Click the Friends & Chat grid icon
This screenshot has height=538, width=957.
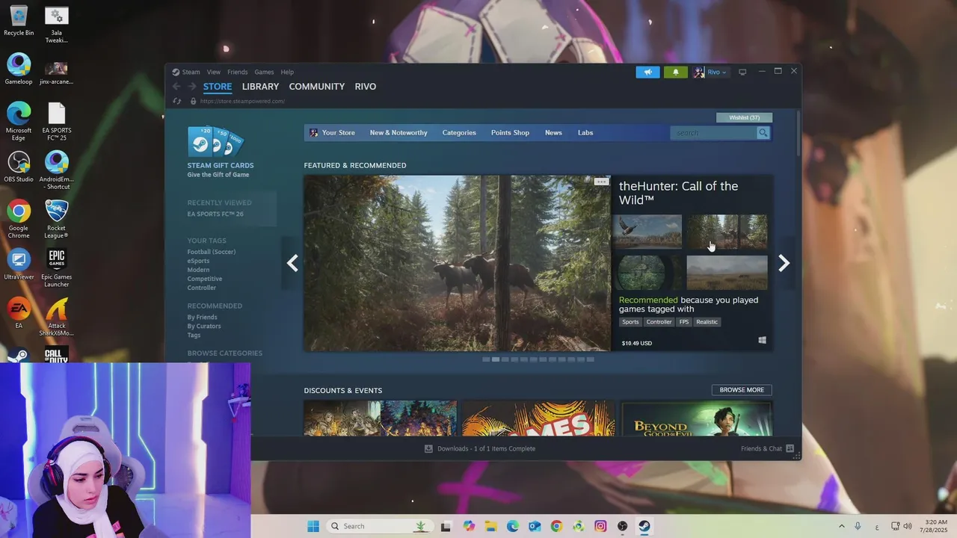[790, 449]
